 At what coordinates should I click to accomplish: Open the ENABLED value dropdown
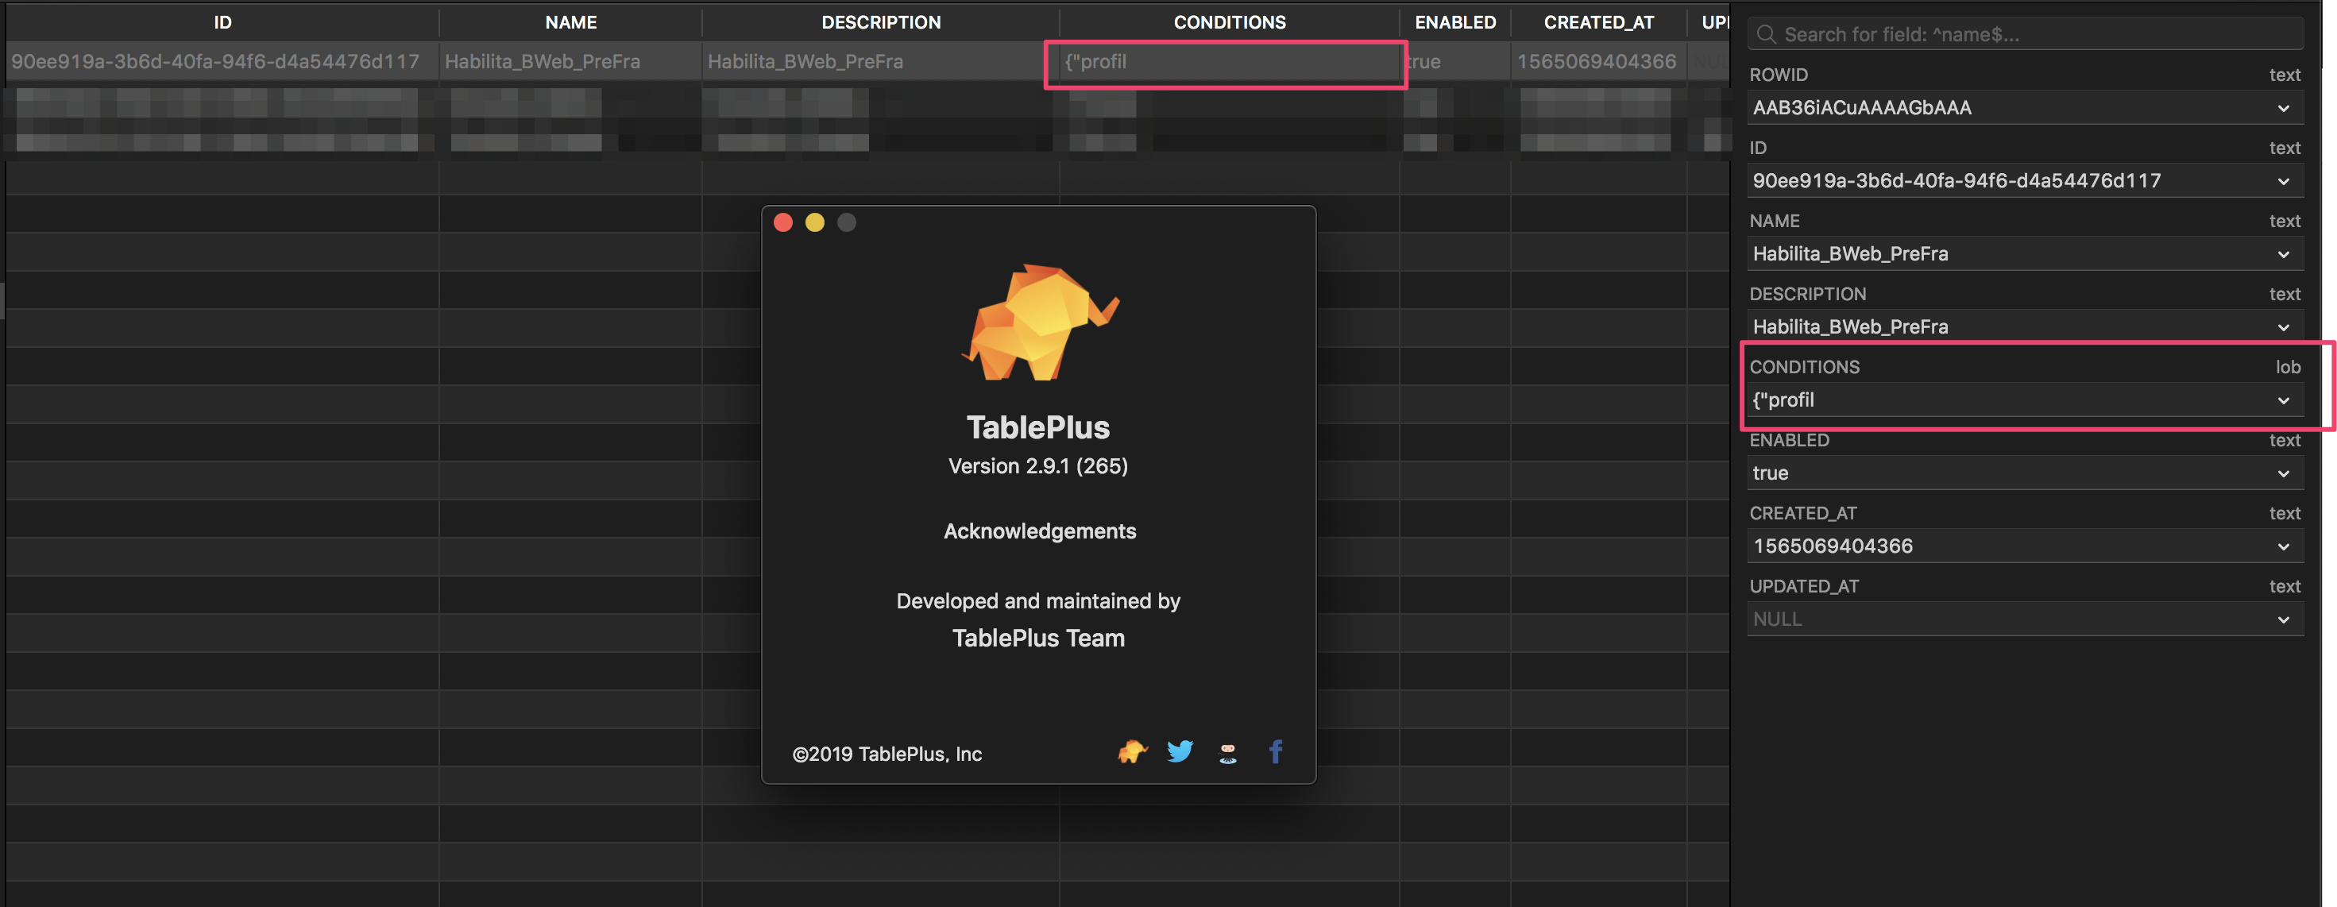(2284, 473)
